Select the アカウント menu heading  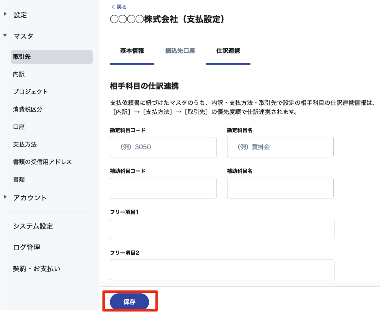[30, 197]
